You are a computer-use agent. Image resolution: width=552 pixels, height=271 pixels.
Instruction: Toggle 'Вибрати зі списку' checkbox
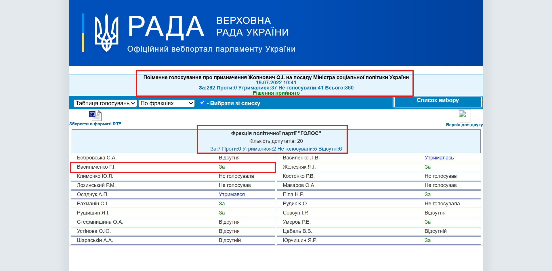click(x=203, y=102)
